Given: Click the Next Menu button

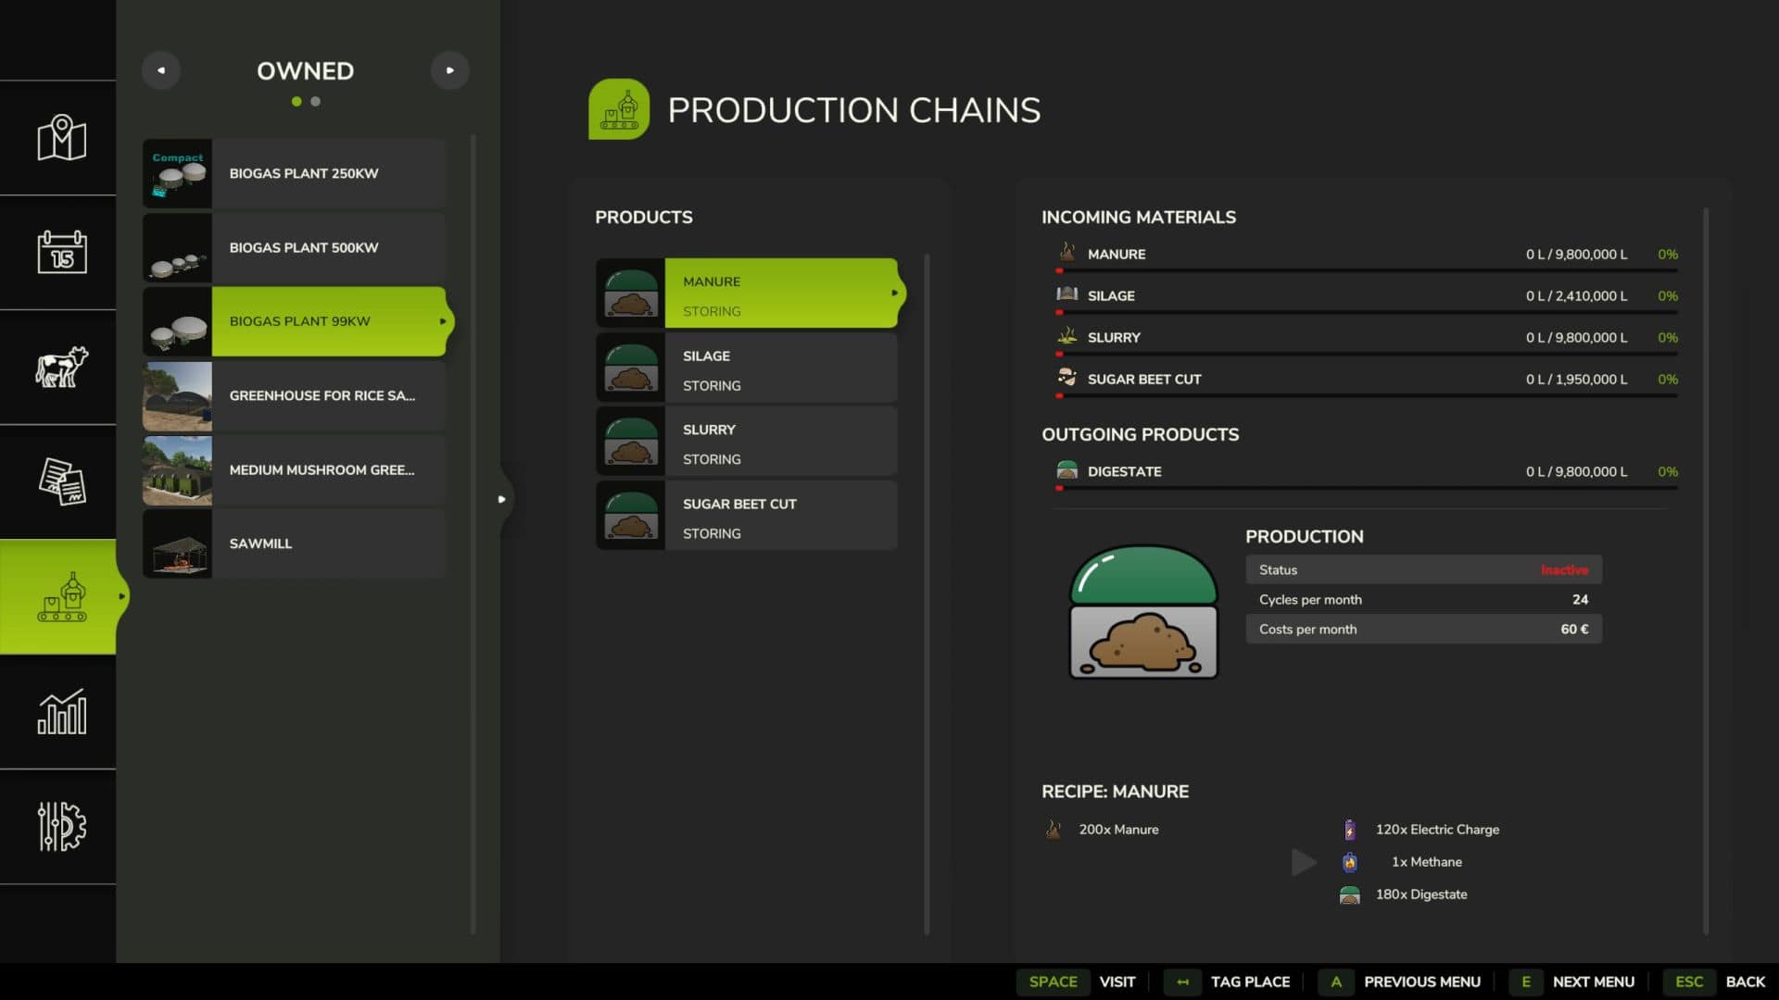Looking at the screenshot, I should (x=1572, y=981).
